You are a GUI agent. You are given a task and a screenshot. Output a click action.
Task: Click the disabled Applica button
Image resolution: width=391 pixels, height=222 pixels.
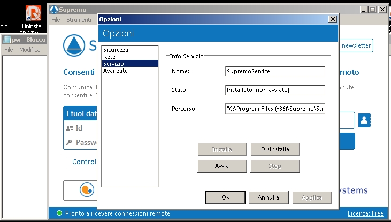coord(312,197)
